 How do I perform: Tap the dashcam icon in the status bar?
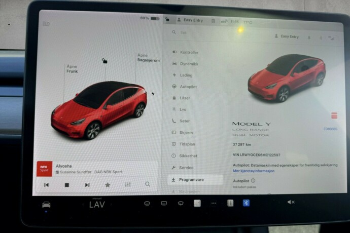tap(213, 21)
